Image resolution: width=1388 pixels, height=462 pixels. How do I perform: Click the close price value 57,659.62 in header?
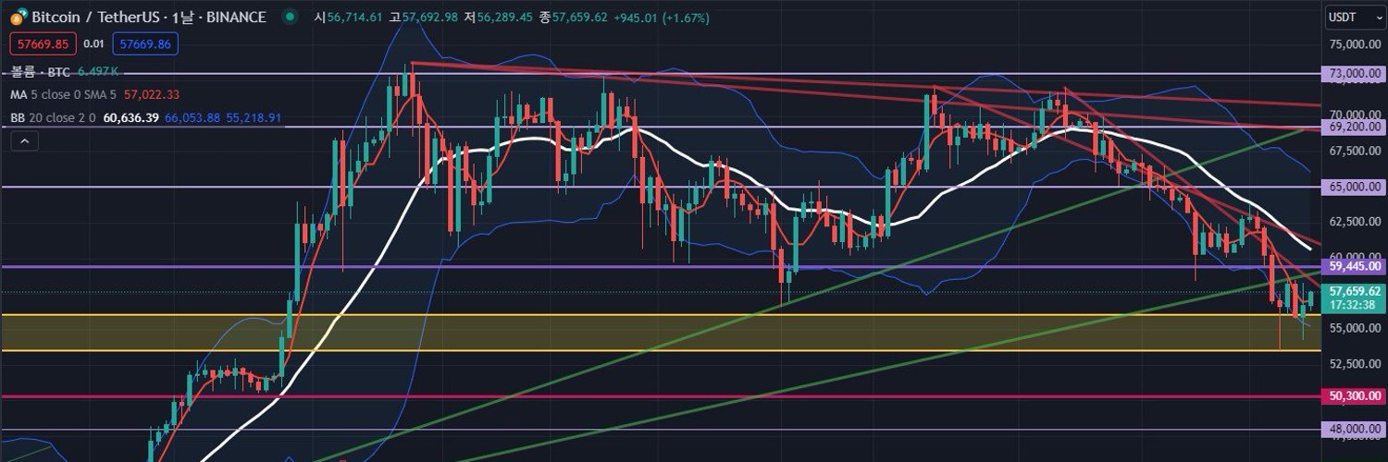[579, 17]
